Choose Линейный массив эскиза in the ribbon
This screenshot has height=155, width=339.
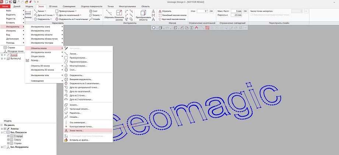click(x=172, y=15)
